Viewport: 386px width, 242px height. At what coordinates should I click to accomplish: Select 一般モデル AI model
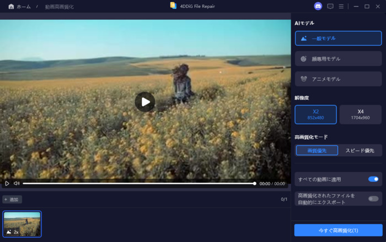coord(338,38)
